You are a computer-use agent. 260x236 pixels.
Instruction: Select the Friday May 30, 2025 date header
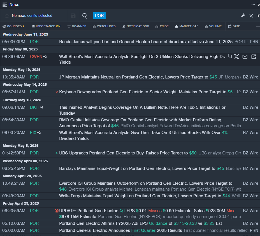(20, 49)
